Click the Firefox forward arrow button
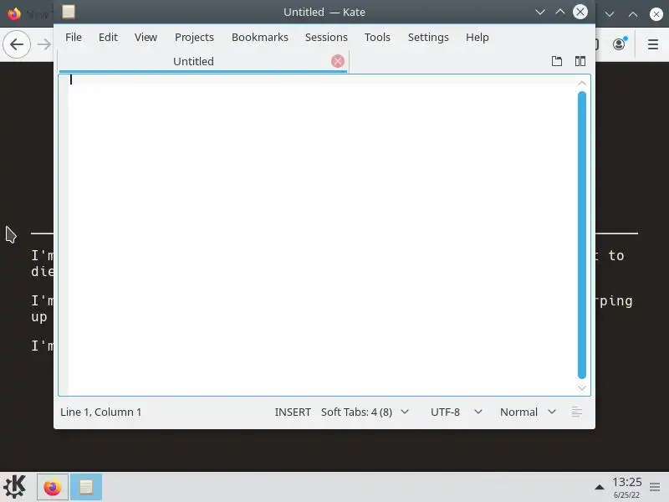The height and width of the screenshot is (502, 669). point(44,44)
